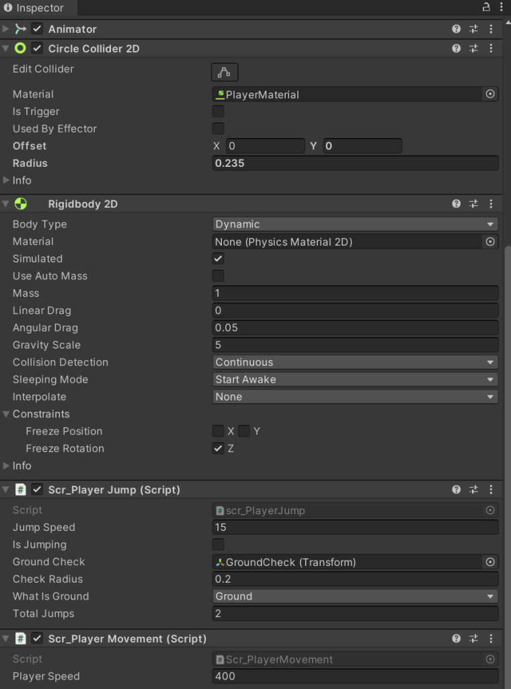Click the Jump Speed value field

click(x=355, y=528)
